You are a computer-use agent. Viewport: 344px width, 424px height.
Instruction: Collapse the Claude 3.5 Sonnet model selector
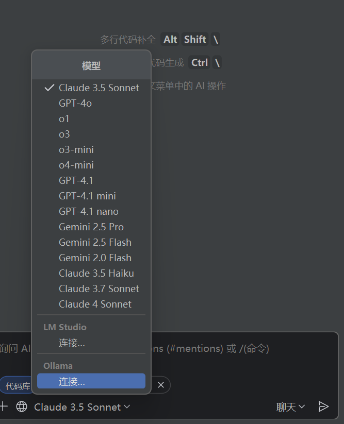click(82, 407)
